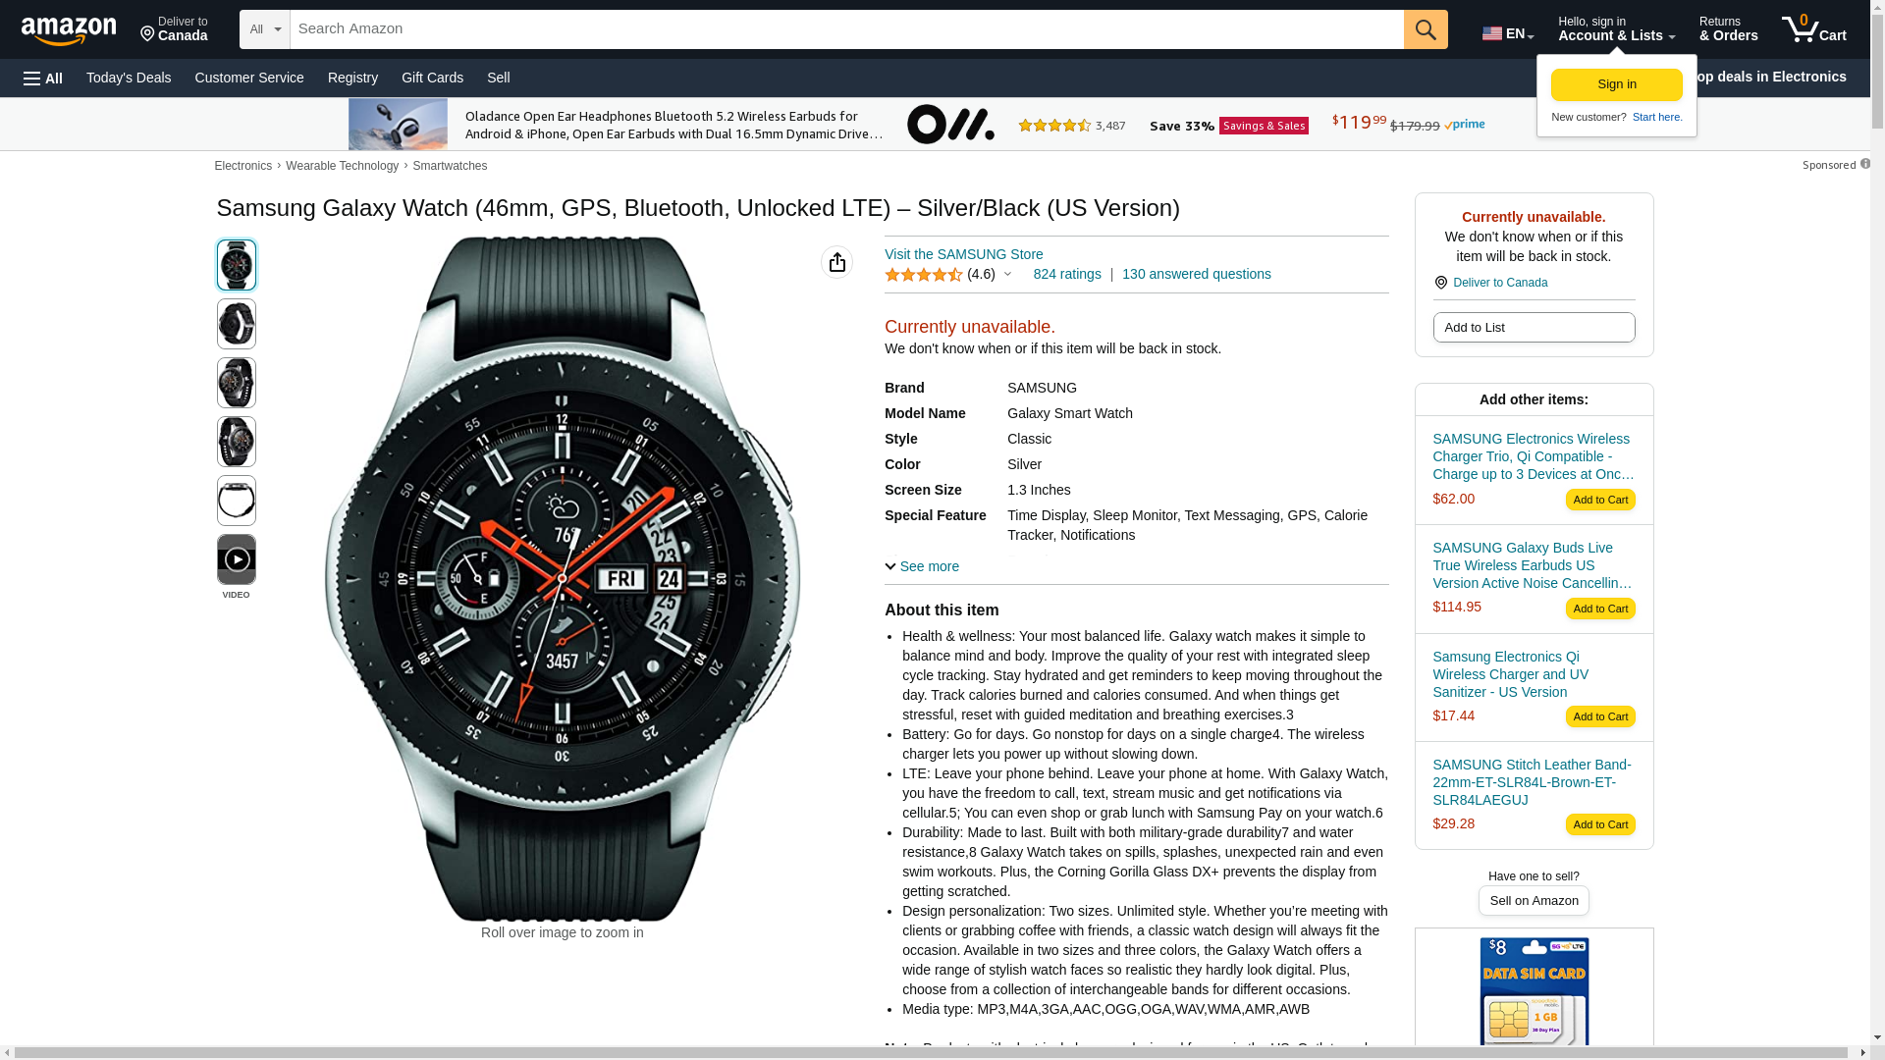Click the search magnifier button

coord(1426,29)
